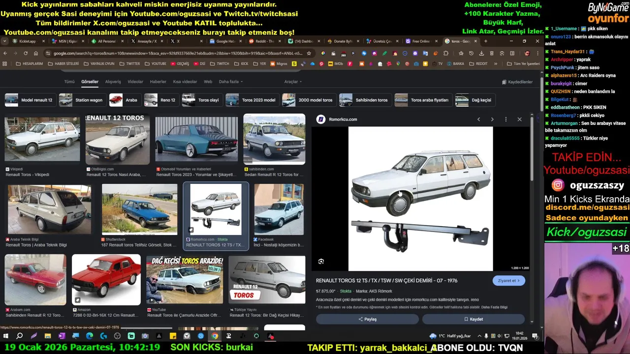The height and width of the screenshot is (354, 630).
Task: Open Shutterstock blue Renault thumbnail
Action: click(139, 209)
